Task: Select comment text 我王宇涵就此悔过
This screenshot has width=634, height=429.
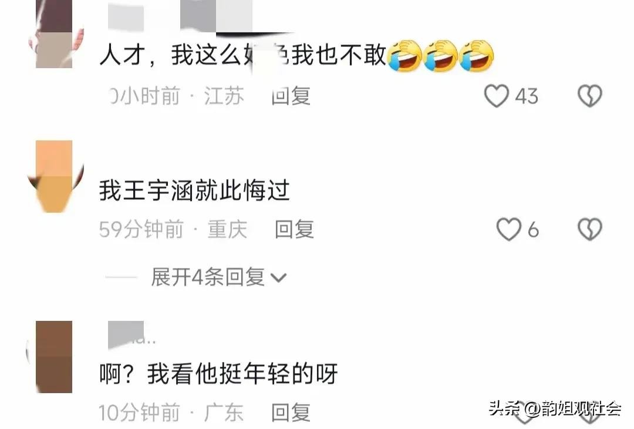Action: pos(194,190)
